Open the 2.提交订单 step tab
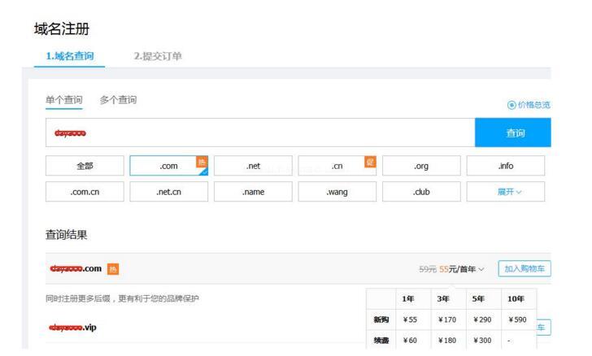The image size is (592, 356). (158, 55)
